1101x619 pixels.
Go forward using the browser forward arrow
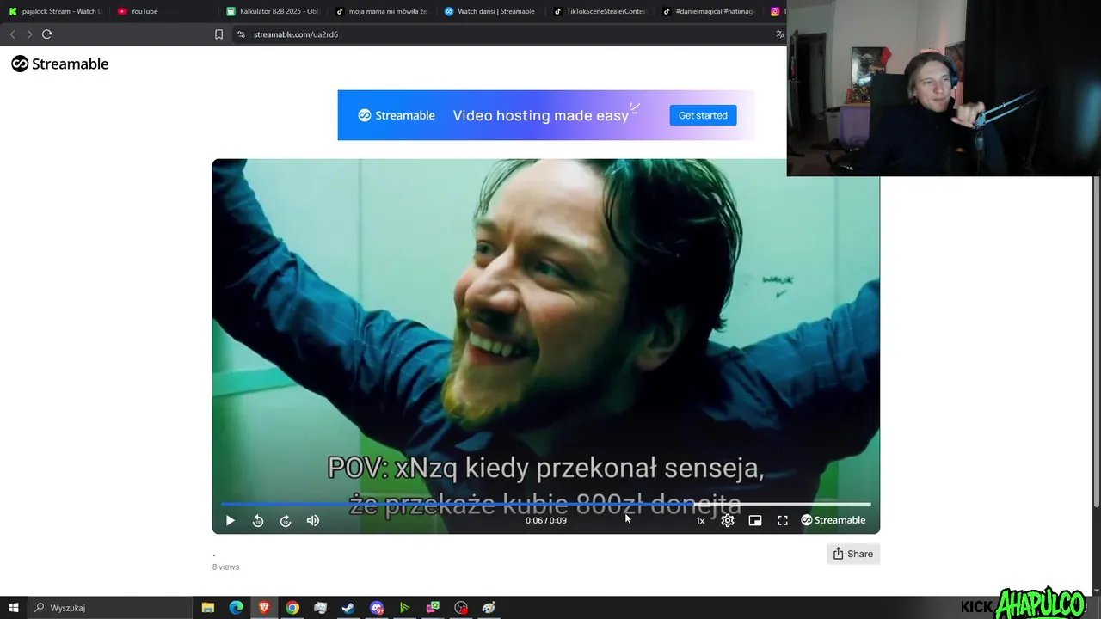pyautogui.click(x=29, y=34)
